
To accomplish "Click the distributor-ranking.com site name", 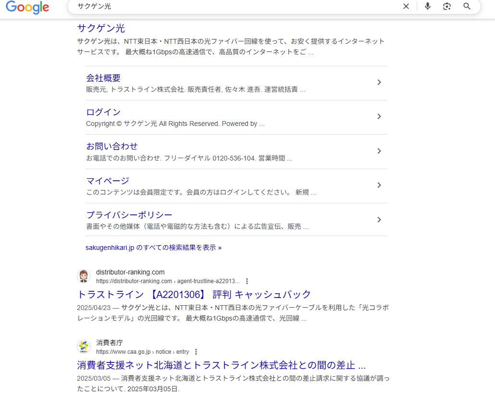I will (x=130, y=272).
